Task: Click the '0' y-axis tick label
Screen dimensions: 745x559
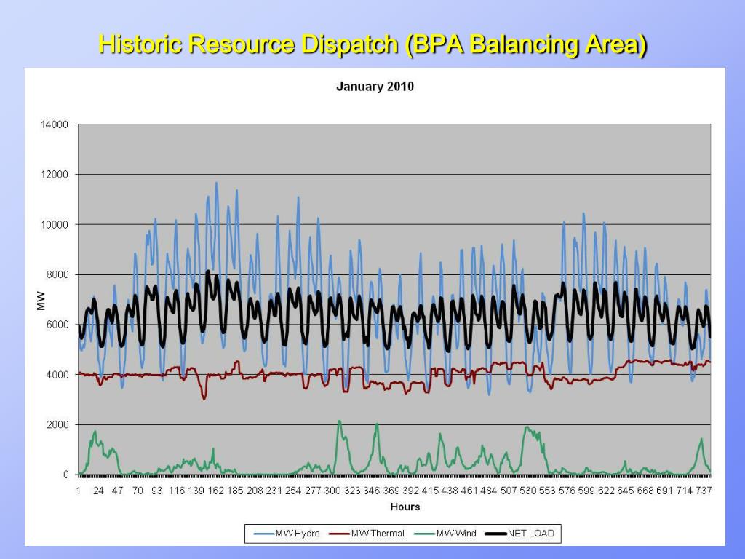Action: tap(66, 475)
